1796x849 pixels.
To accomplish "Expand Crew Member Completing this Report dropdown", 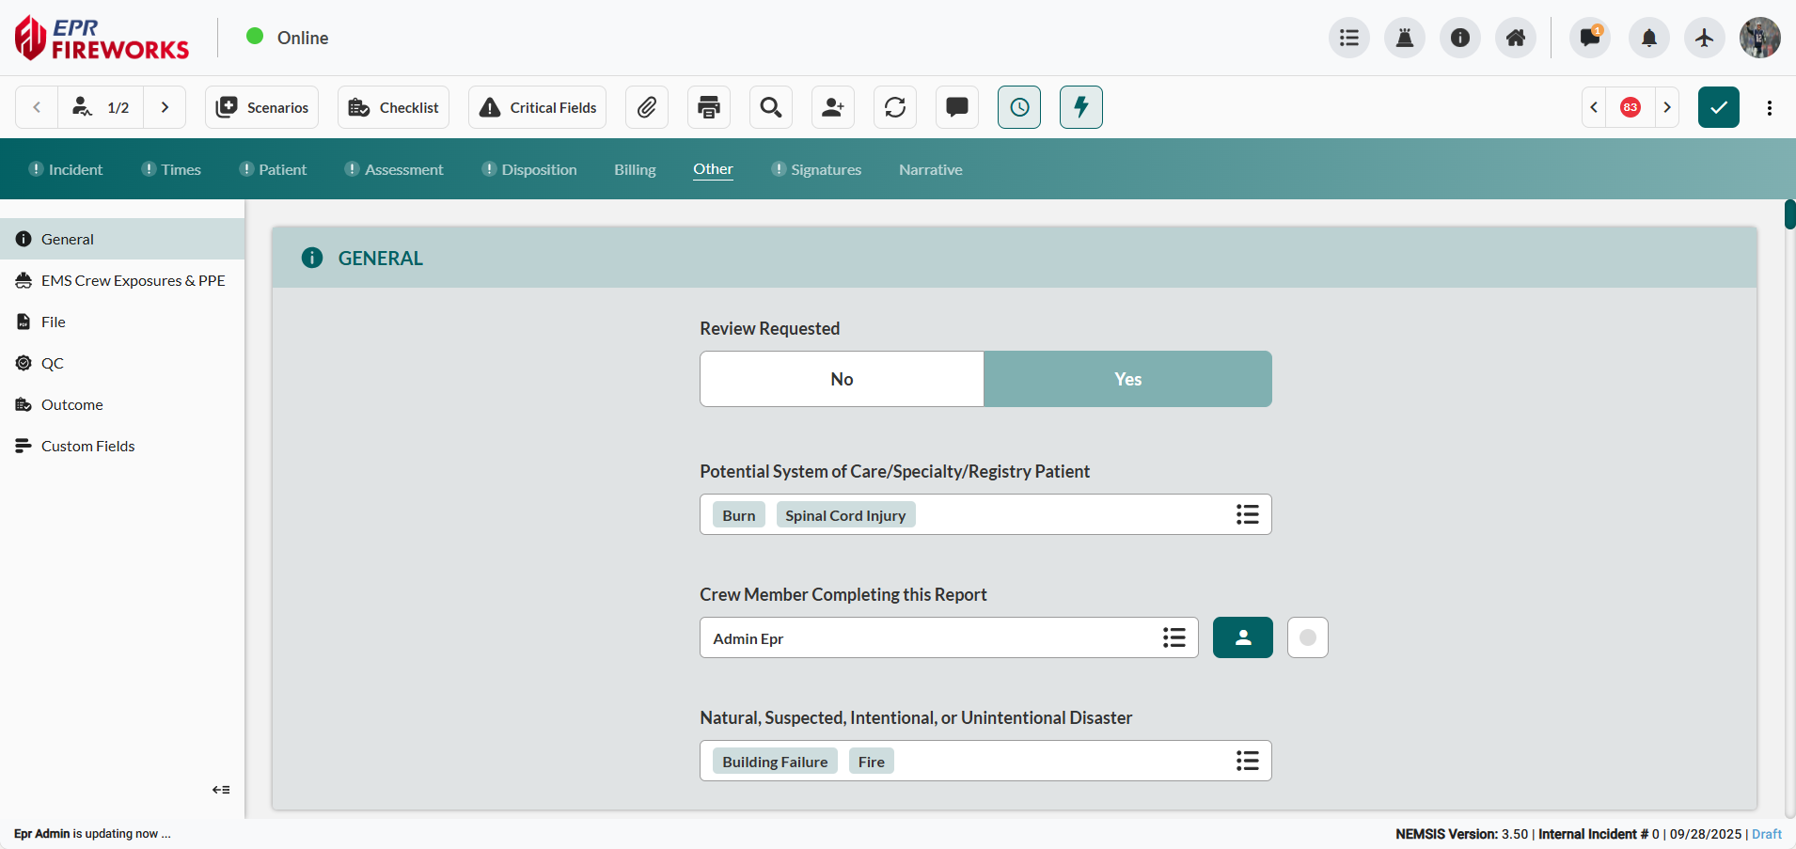I will tap(1174, 637).
